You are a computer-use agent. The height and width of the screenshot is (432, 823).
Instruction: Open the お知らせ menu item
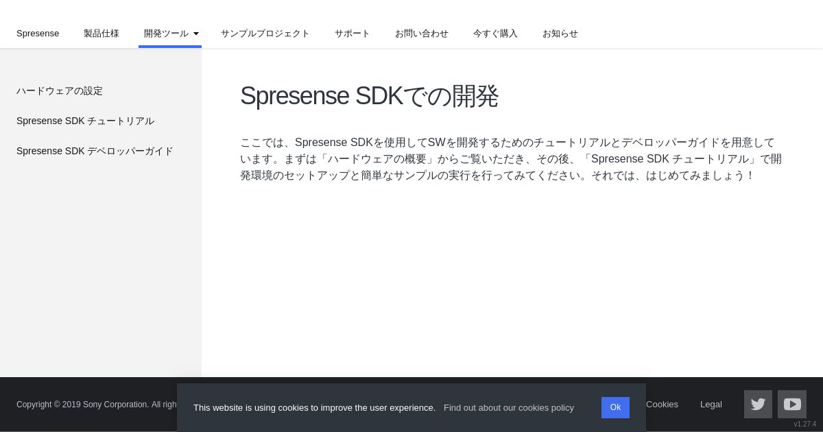click(560, 33)
